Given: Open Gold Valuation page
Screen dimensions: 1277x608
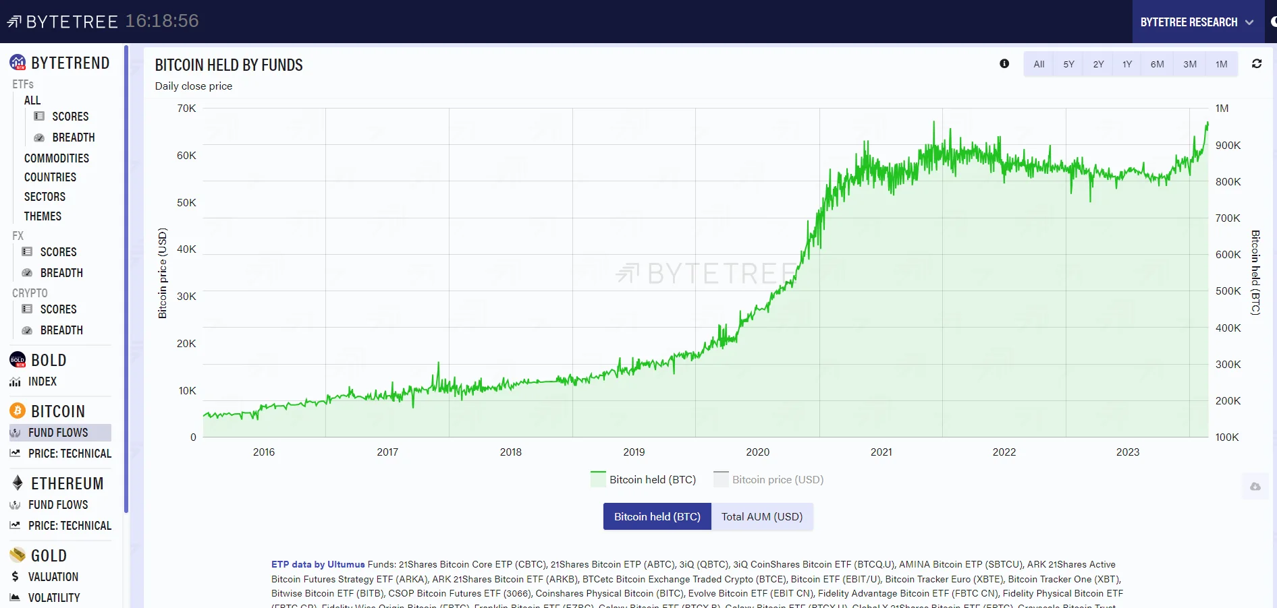Looking at the screenshot, I should pos(53,576).
